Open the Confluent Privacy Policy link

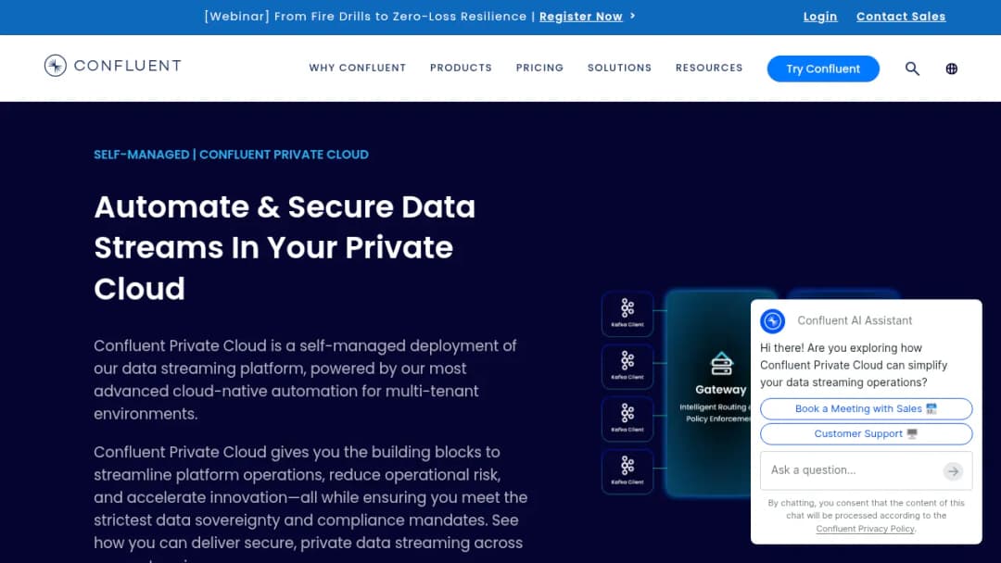865,529
